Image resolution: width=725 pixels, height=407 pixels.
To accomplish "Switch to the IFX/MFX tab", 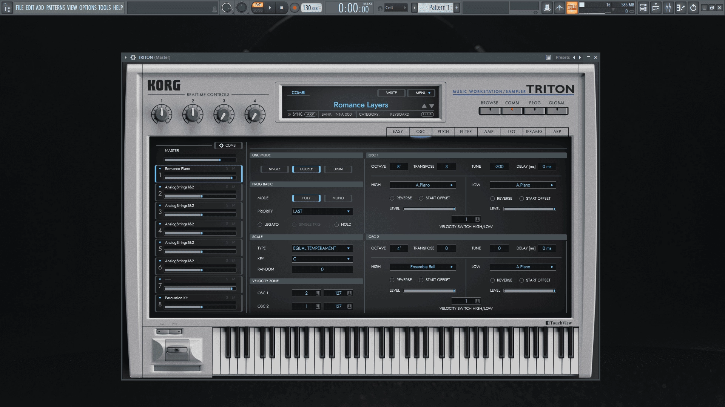I will 534,132.
